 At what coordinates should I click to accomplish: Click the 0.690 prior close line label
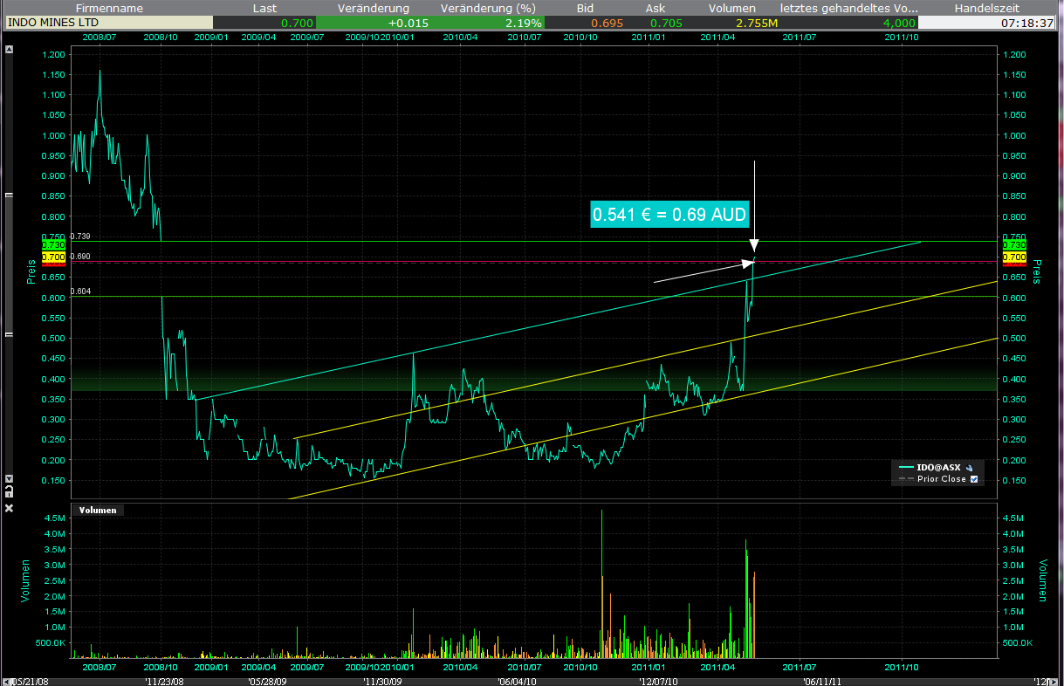pyautogui.click(x=79, y=257)
